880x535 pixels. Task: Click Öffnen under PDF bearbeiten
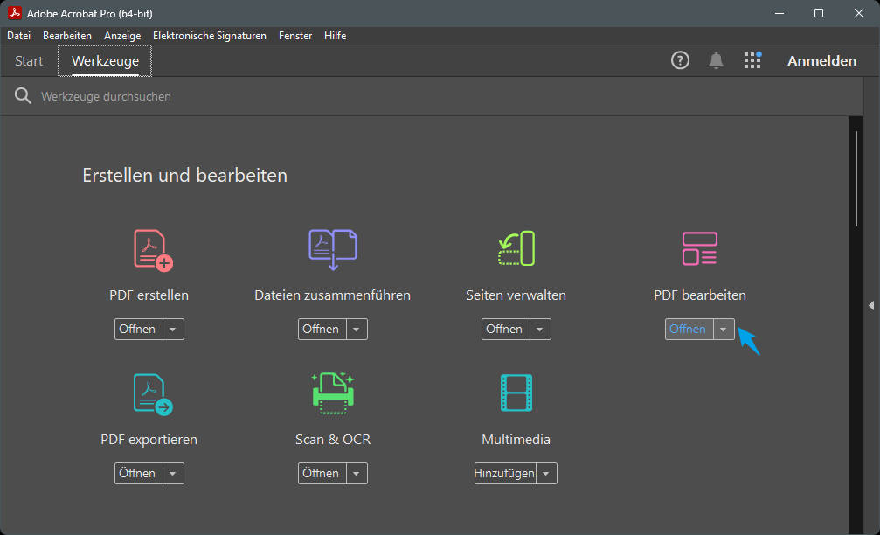pyautogui.click(x=686, y=329)
